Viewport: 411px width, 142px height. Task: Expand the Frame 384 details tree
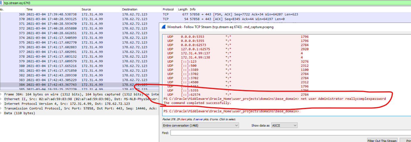[1, 94]
